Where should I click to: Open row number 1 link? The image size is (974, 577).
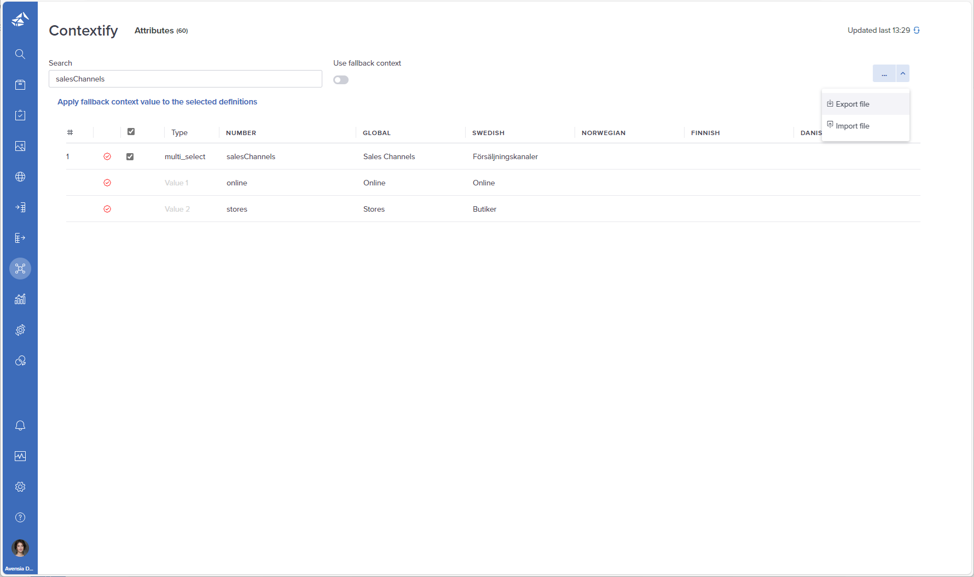(68, 156)
